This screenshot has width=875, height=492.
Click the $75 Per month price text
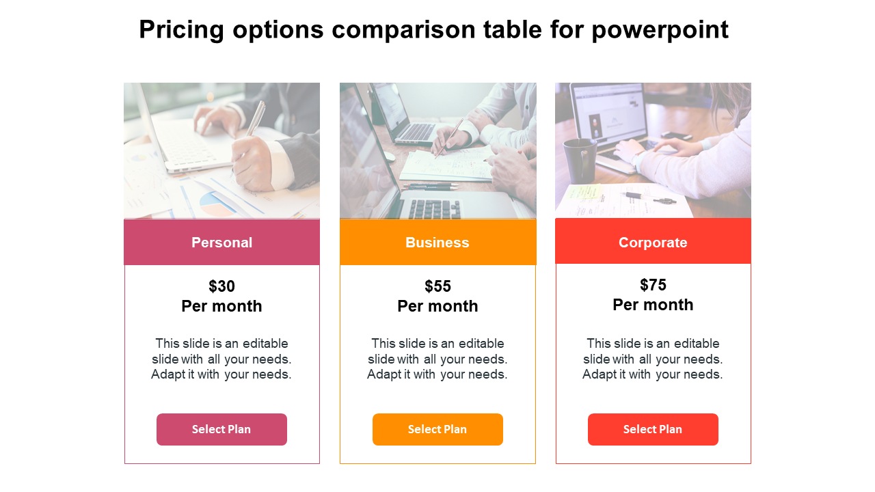653,295
